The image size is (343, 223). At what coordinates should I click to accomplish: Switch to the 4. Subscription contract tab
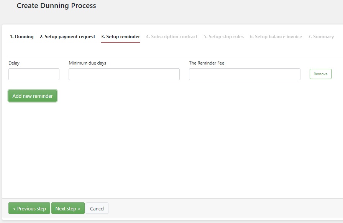click(x=172, y=37)
